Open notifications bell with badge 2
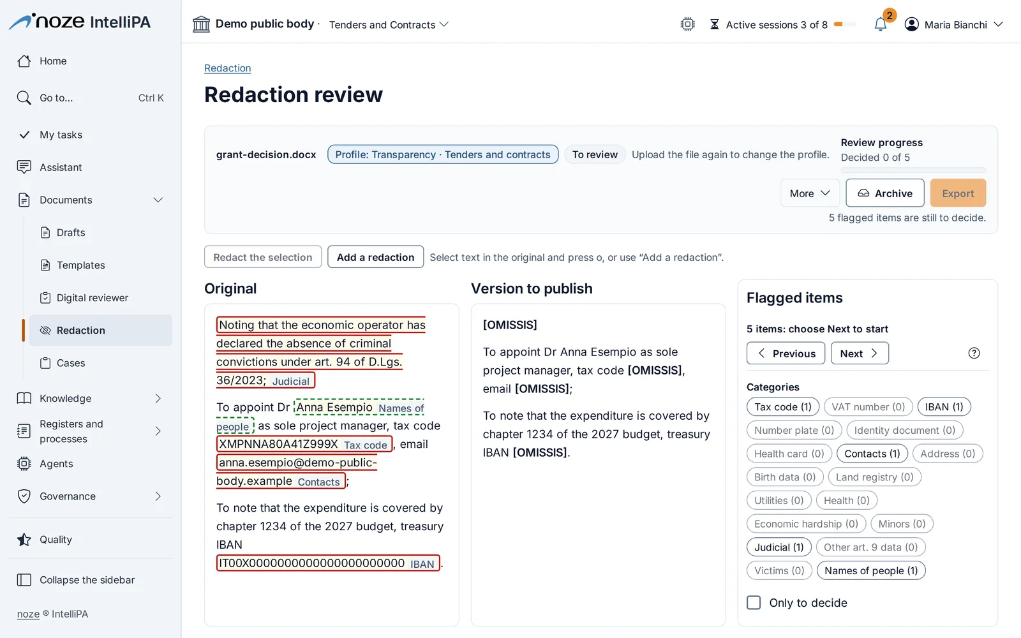1021x638 pixels. pos(881,24)
